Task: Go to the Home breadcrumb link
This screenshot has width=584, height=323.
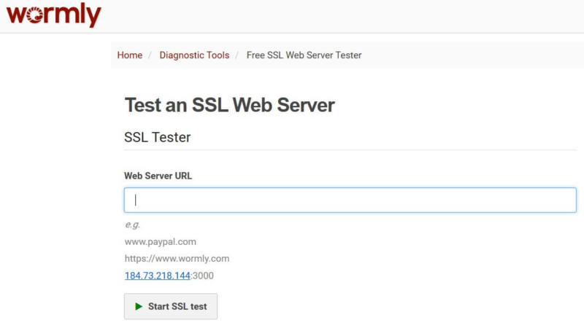Action: [x=129, y=55]
